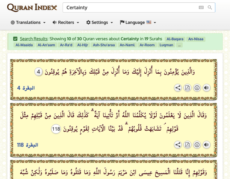Toggle the green Search Results checkbox
The height and width of the screenshot is (179, 230).
click(15, 39)
